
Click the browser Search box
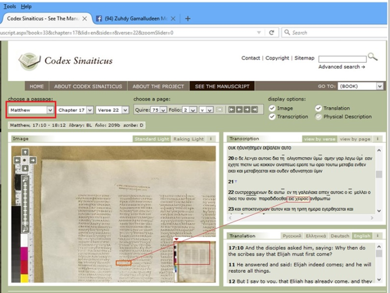[x=335, y=33]
